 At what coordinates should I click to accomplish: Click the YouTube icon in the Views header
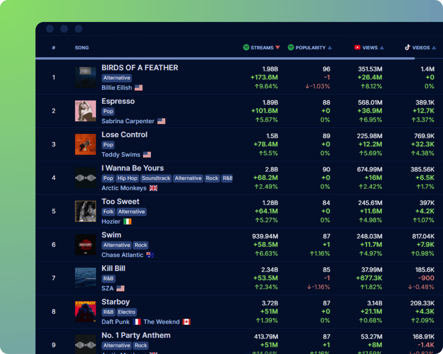[x=357, y=47]
